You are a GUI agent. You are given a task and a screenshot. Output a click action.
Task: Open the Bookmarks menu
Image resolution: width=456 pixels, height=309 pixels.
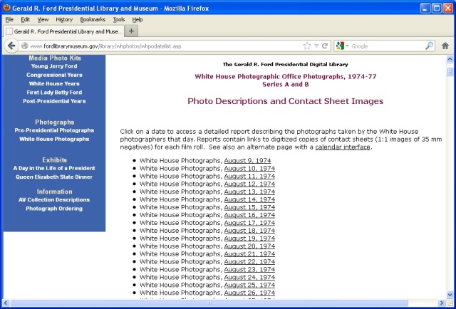93,19
